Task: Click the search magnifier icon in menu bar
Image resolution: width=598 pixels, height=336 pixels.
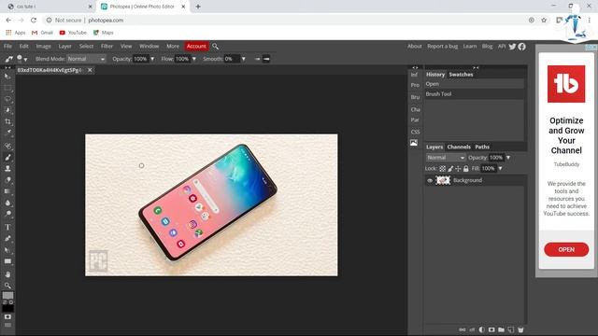Action: click(x=215, y=47)
